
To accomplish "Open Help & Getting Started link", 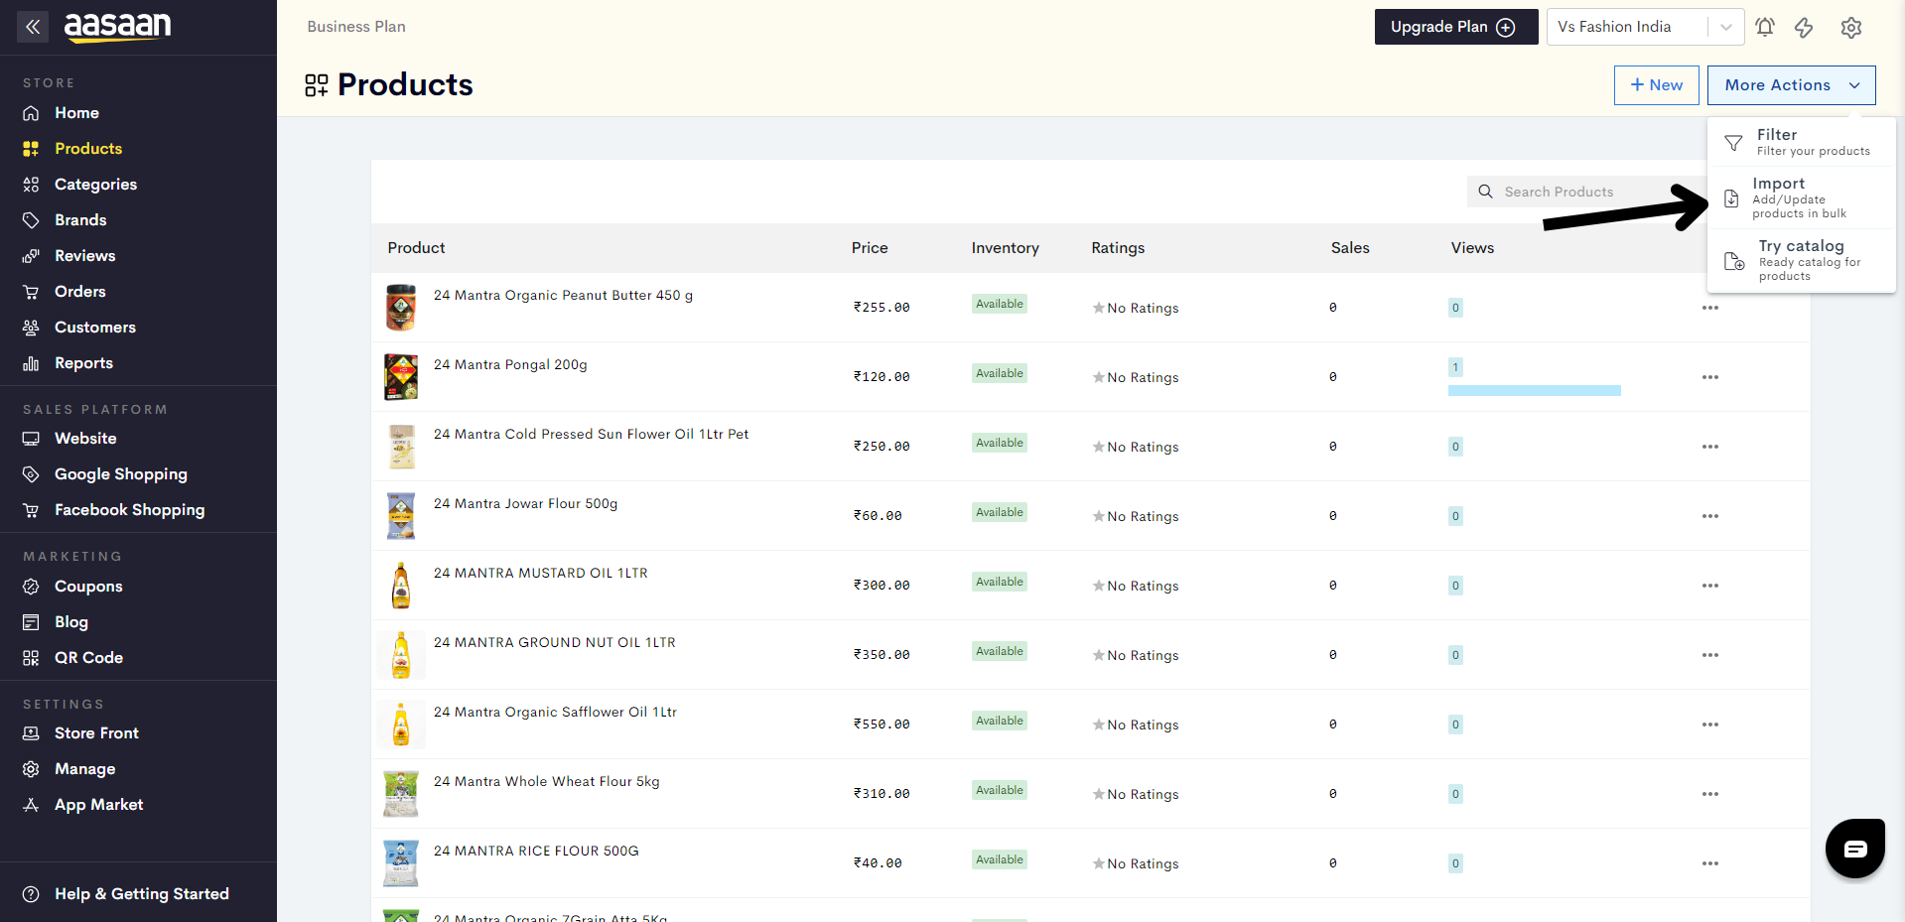I will pos(142,894).
